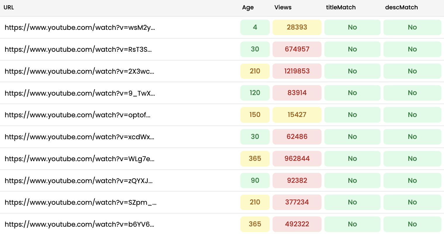
Task: Click titleMatch No in the wsM2y row
Action: pos(352,27)
